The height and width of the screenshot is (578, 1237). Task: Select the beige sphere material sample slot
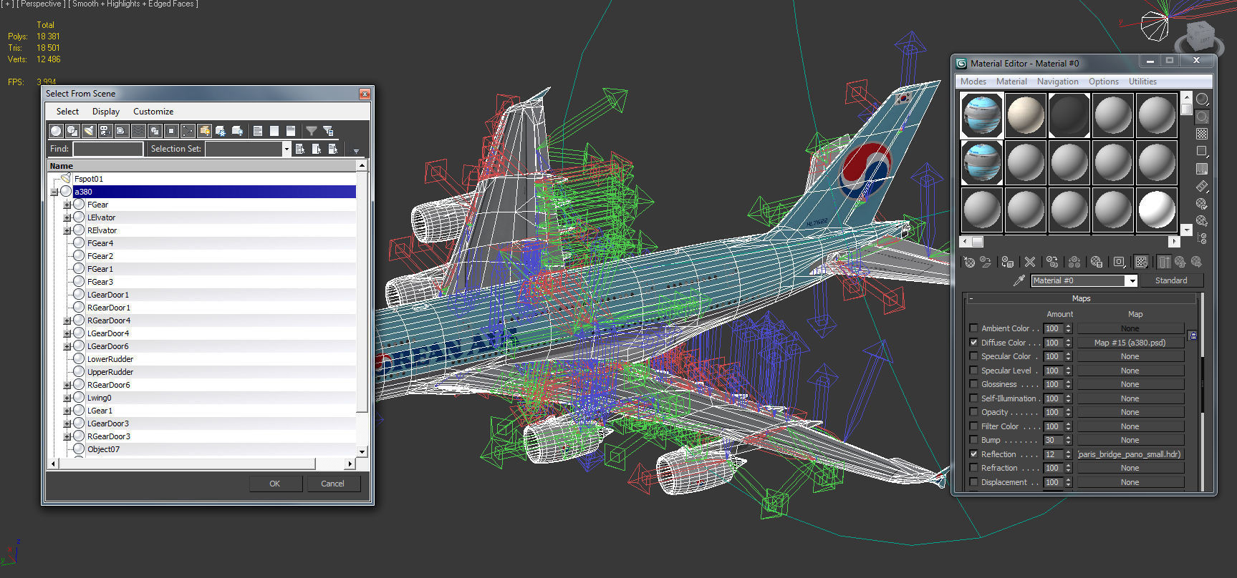coord(1026,114)
